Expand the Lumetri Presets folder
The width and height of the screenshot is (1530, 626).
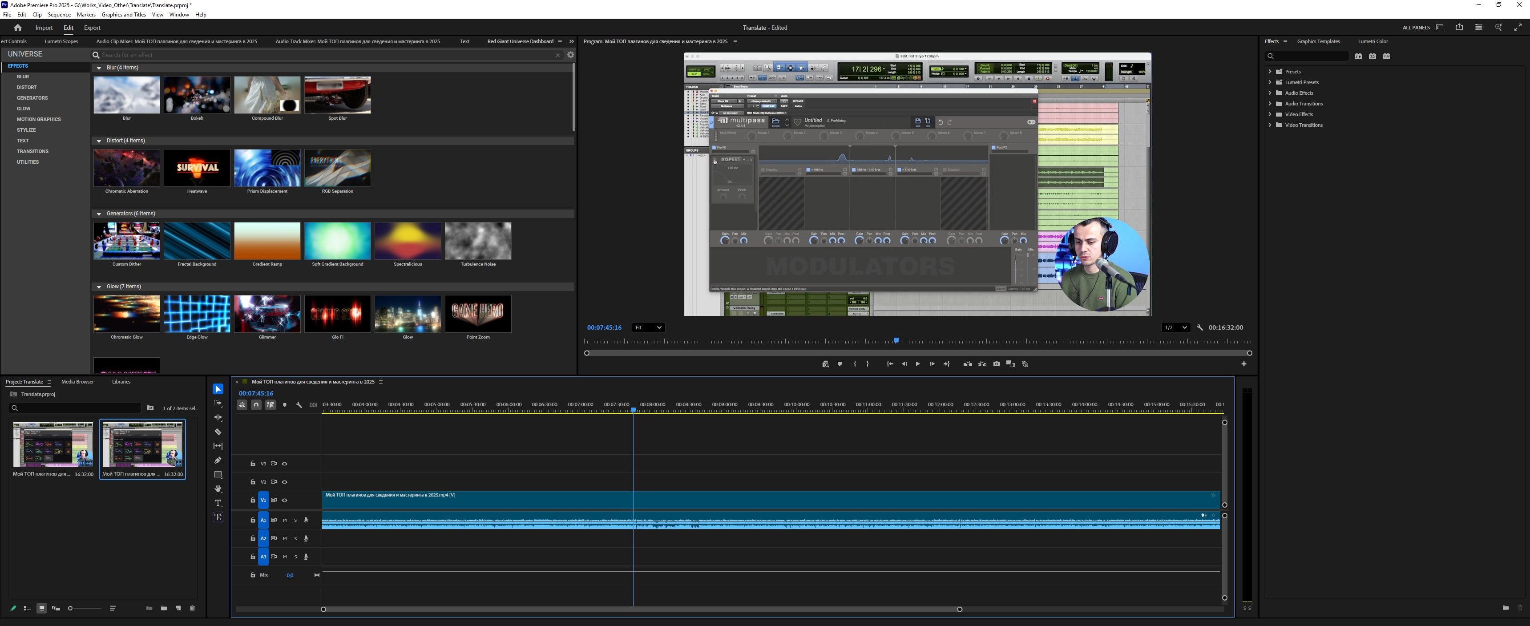(x=1270, y=82)
